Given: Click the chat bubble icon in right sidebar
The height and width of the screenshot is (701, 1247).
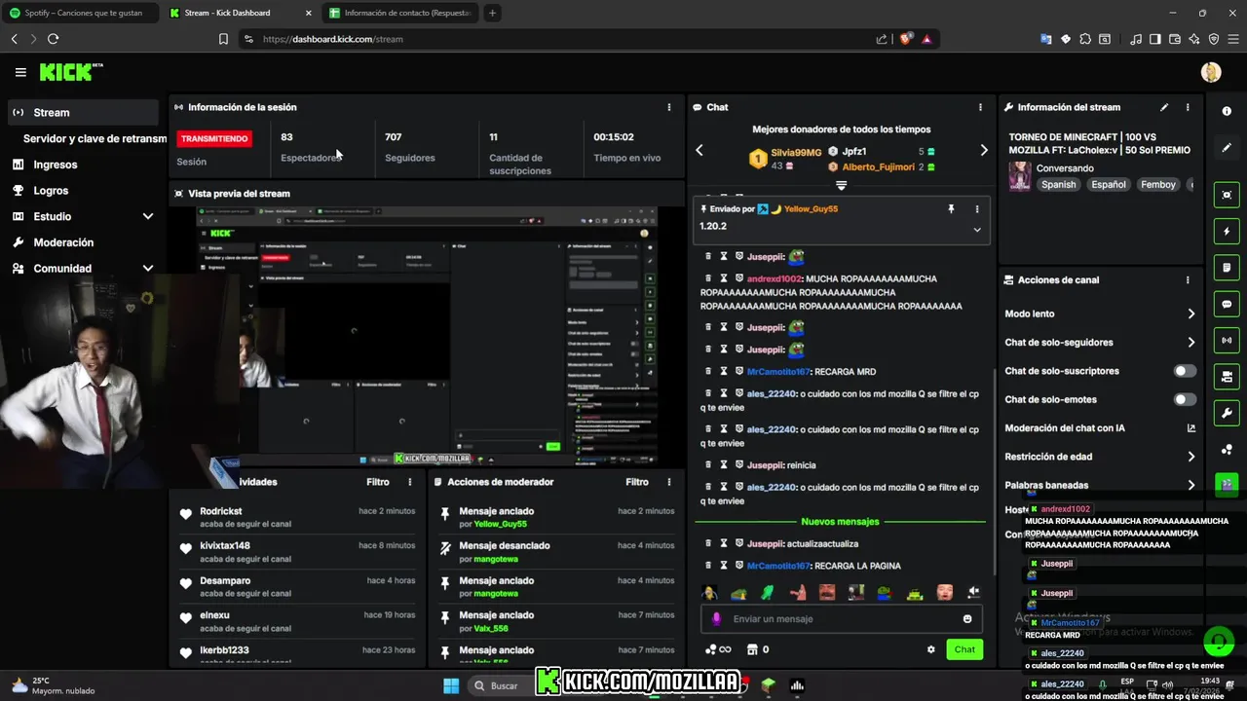Looking at the screenshot, I should click(x=1227, y=304).
